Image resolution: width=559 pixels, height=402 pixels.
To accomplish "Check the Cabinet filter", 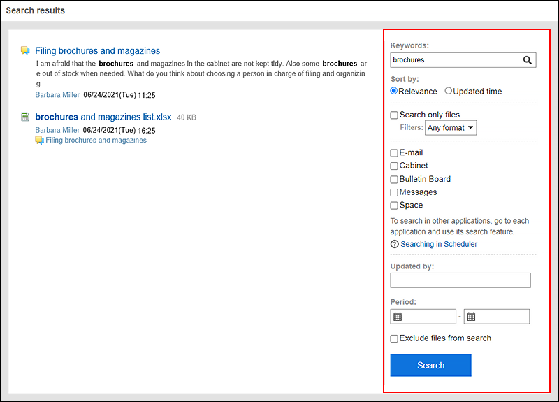I will coord(394,166).
